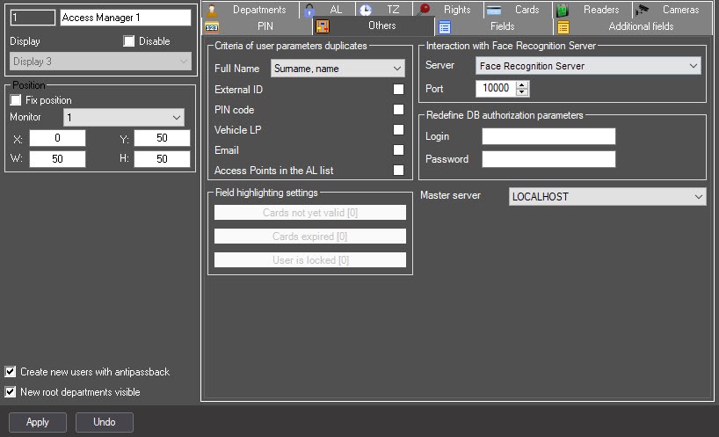Viewport: 719px width, 437px height.
Task: Open the Departments tab
Action: pos(251,10)
